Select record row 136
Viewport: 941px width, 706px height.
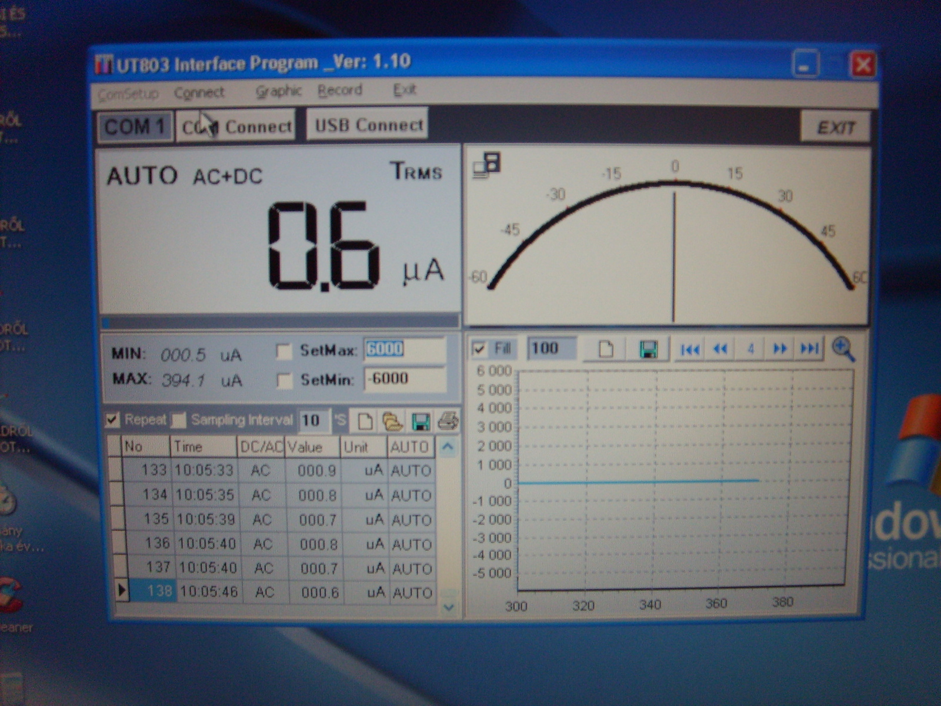[274, 544]
